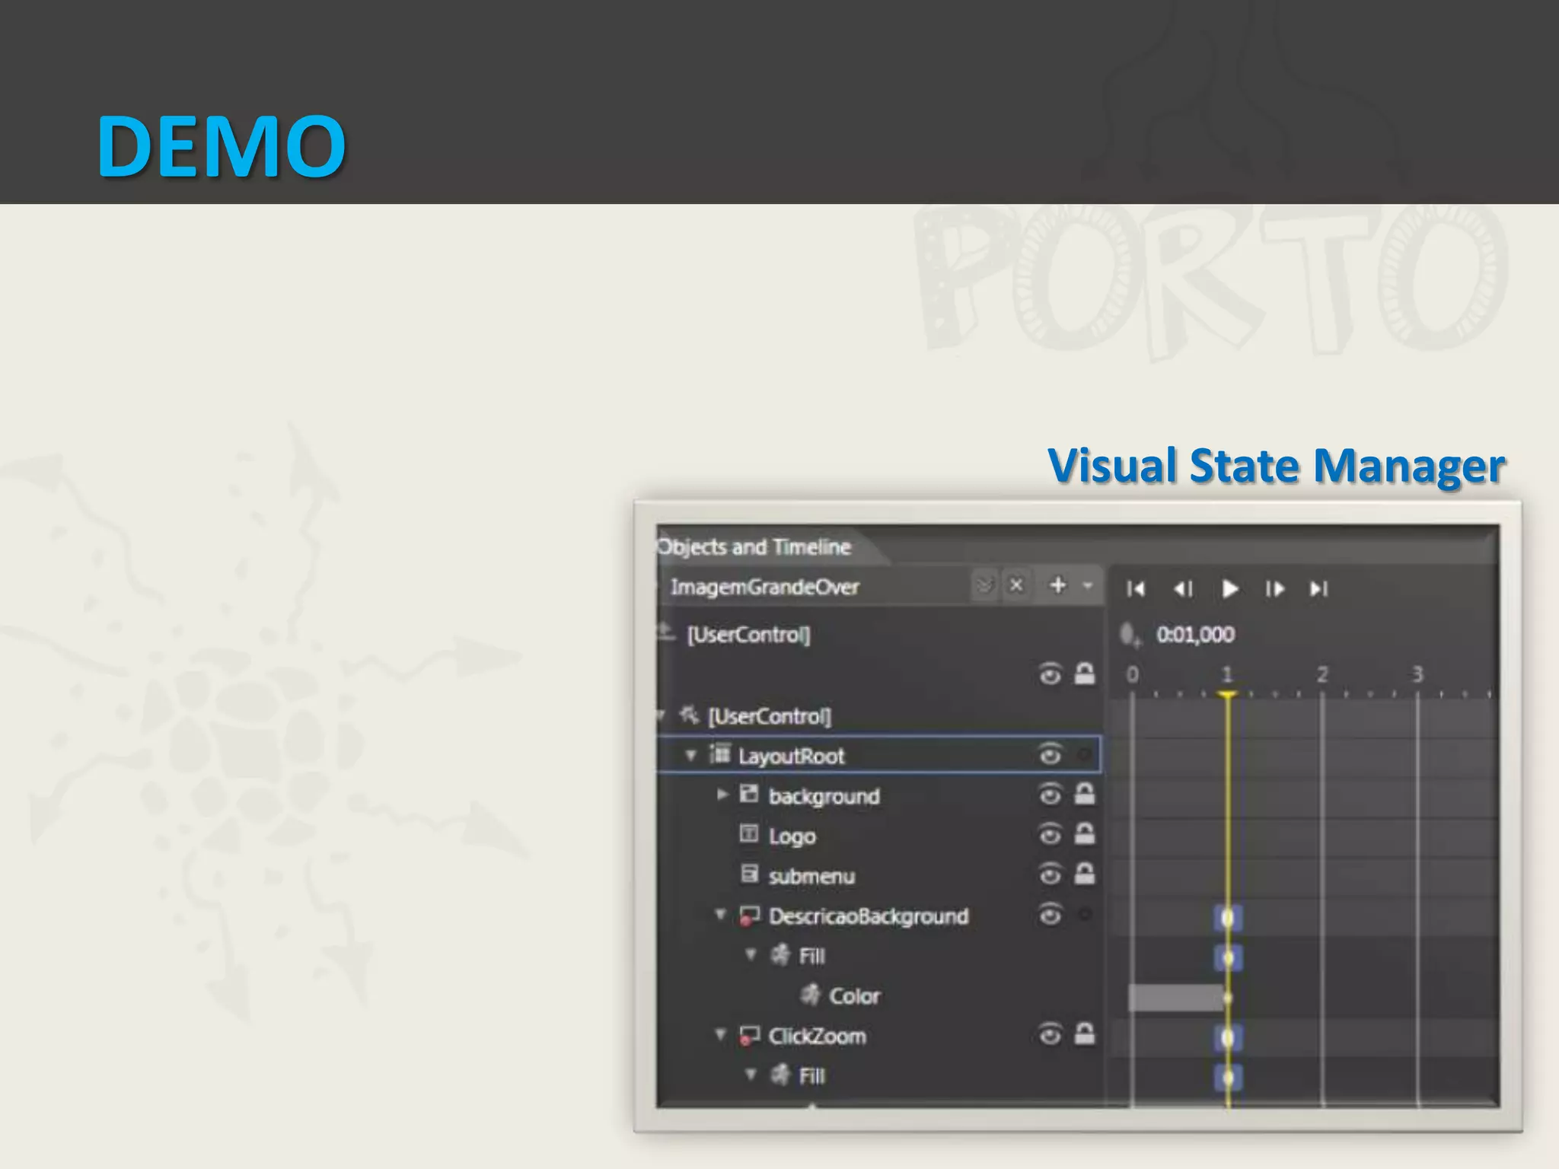Toggle the Logo lock
Image resolution: width=1559 pixels, height=1169 pixels.
[x=1085, y=834]
